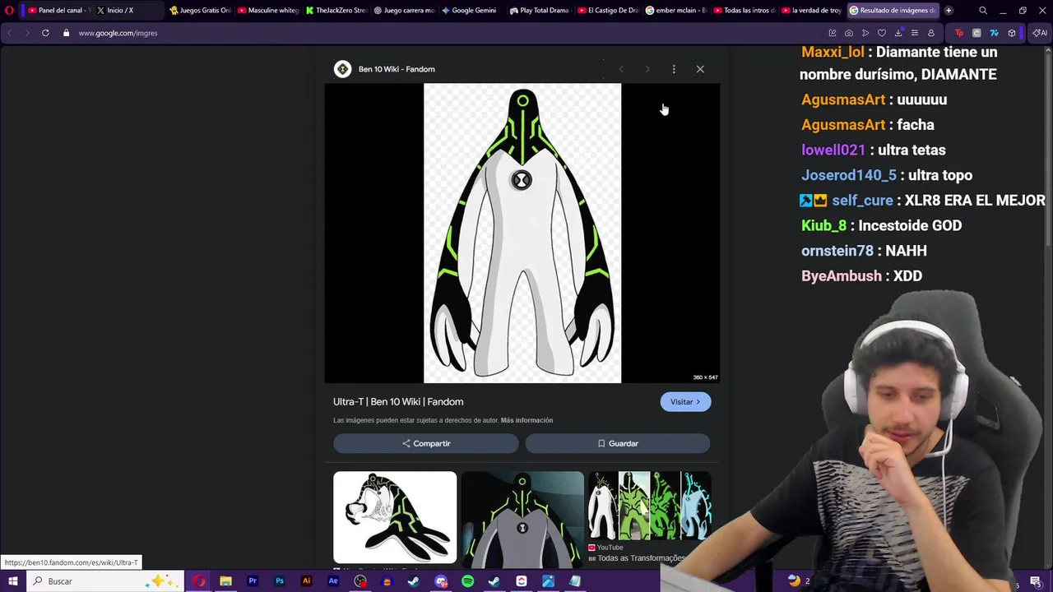Open the YouTube Todas as Transformações thumbnail
Screen dimensions: 1053x592
tap(649, 506)
